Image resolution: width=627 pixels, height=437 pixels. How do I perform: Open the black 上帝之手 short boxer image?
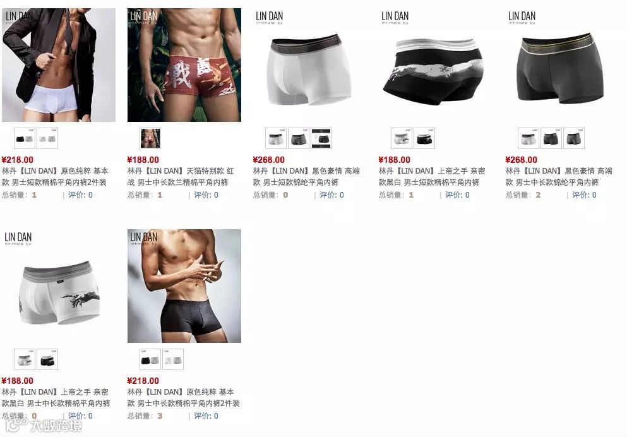pyautogui.click(x=436, y=65)
